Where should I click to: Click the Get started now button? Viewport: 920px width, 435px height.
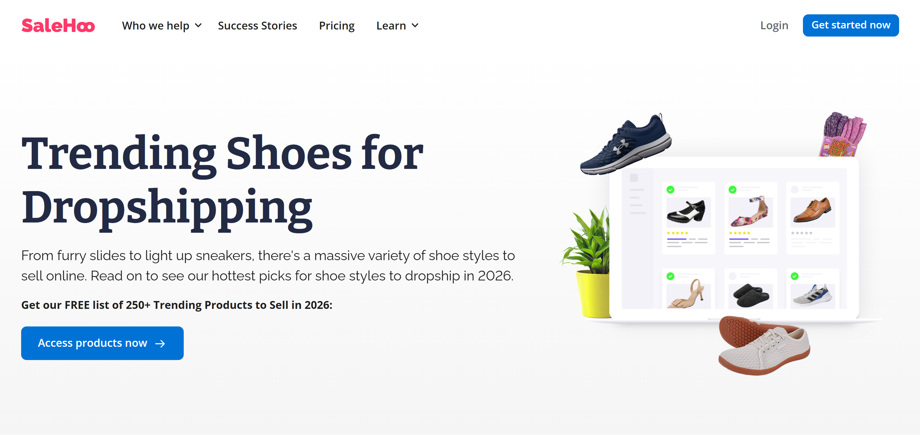(851, 25)
